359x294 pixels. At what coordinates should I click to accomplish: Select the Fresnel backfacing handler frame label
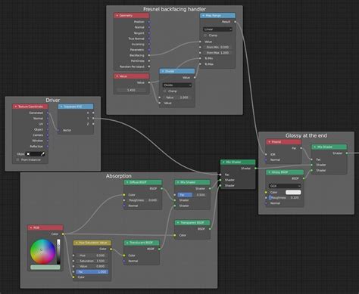point(174,9)
